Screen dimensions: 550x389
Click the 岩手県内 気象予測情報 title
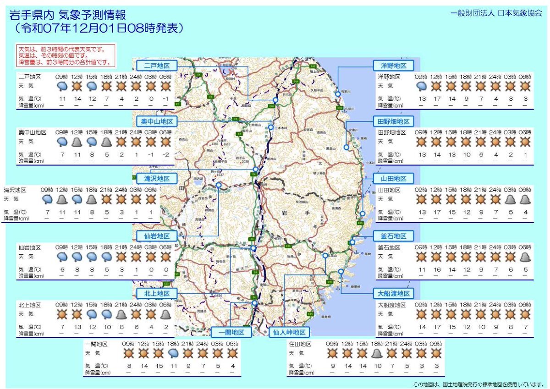[x=67, y=15]
